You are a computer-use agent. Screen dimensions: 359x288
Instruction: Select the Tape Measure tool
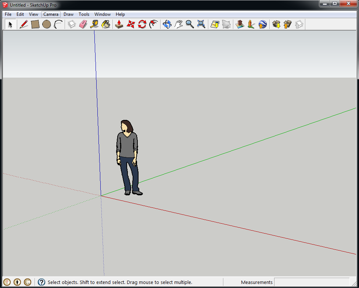pyautogui.click(x=94, y=25)
